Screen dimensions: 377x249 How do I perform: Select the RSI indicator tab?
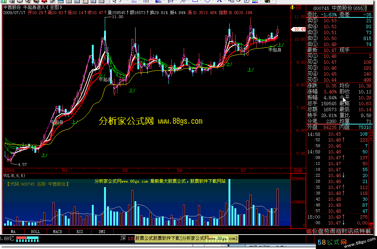tap(80, 232)
